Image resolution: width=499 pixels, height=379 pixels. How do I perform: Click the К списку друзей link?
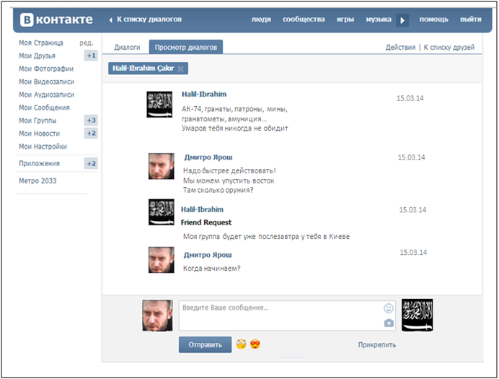point(449,48)
